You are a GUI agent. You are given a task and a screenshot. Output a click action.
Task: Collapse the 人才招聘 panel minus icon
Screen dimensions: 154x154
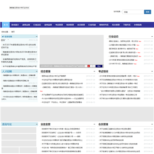pyautogui.click(x=37, y=71)
